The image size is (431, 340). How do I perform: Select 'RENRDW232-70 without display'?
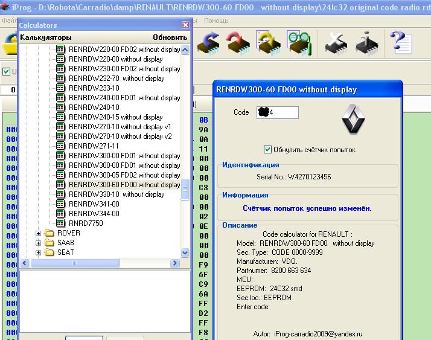click(117, 79)
